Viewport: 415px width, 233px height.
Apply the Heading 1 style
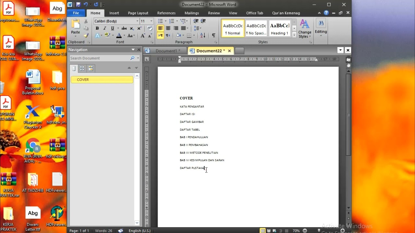[x=280, y=28]
